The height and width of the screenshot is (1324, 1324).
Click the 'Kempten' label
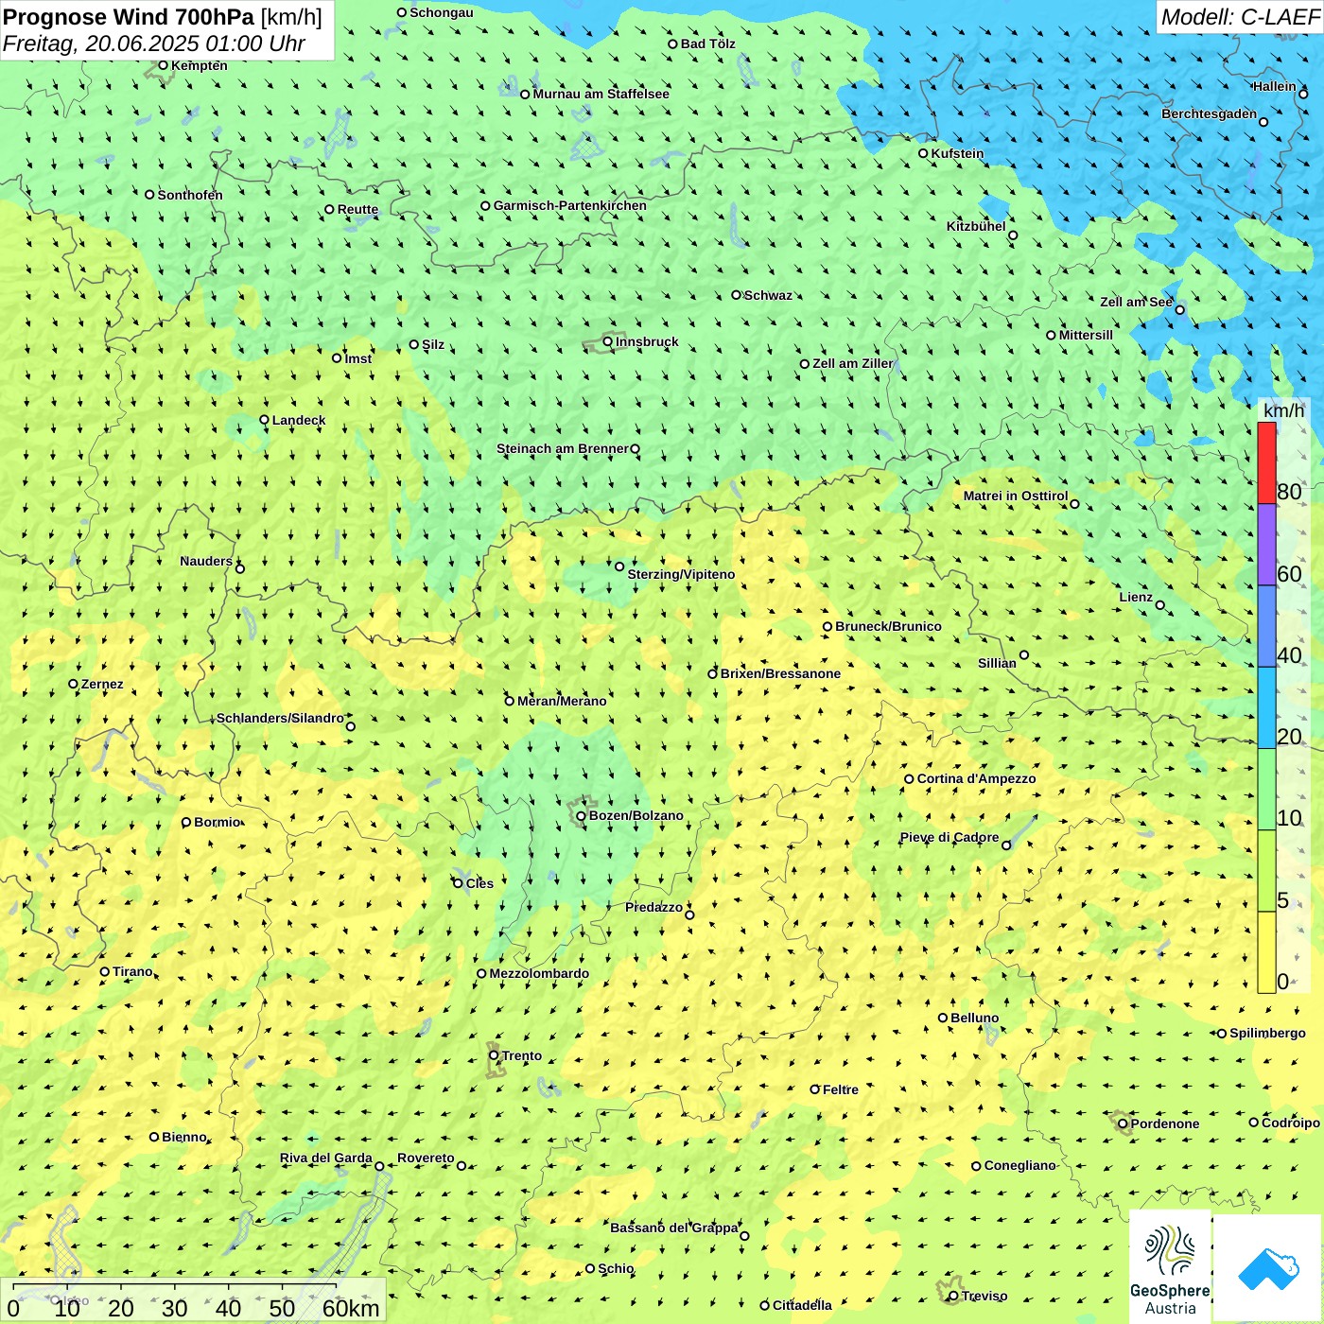[x=200, y=65]
